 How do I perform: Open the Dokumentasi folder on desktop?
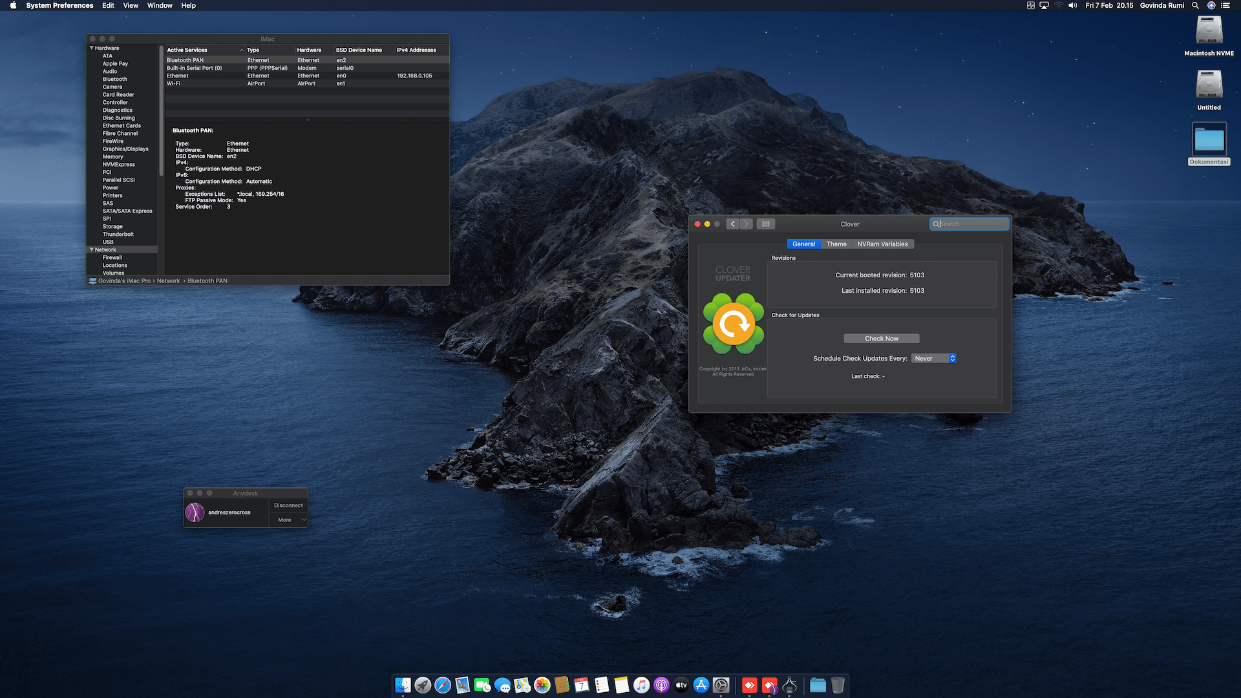coord(1209,140)
